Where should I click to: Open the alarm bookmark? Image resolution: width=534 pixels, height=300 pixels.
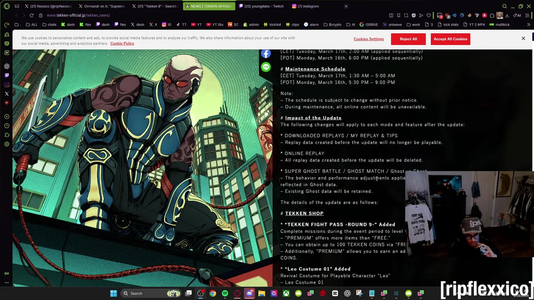pos(311,25)
